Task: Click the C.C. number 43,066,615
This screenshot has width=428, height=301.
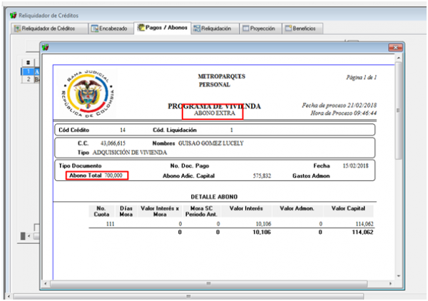Action: [113, 143]
